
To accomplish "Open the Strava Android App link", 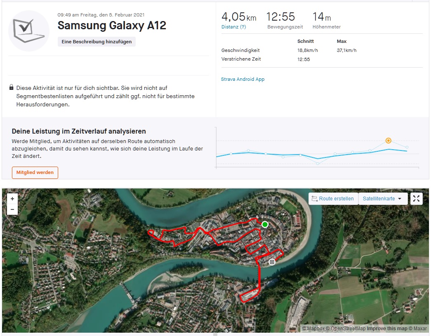I will tap(243, 79).
